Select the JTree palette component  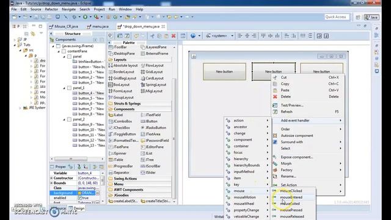(147, 160)
